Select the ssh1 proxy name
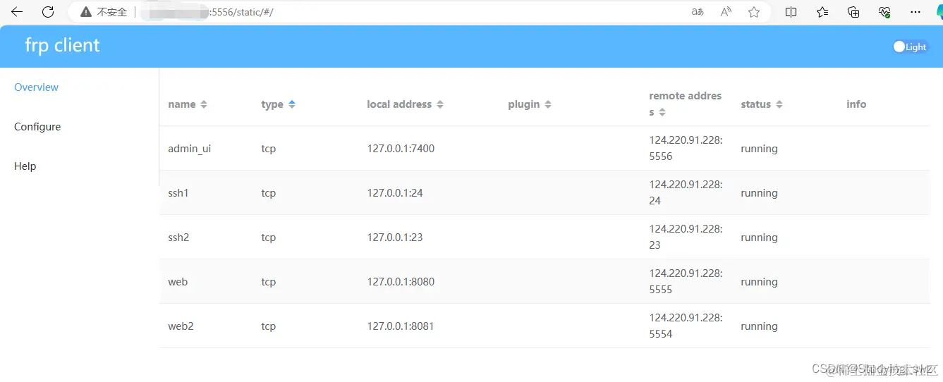943x382 pixels. (x=178, y=193)
